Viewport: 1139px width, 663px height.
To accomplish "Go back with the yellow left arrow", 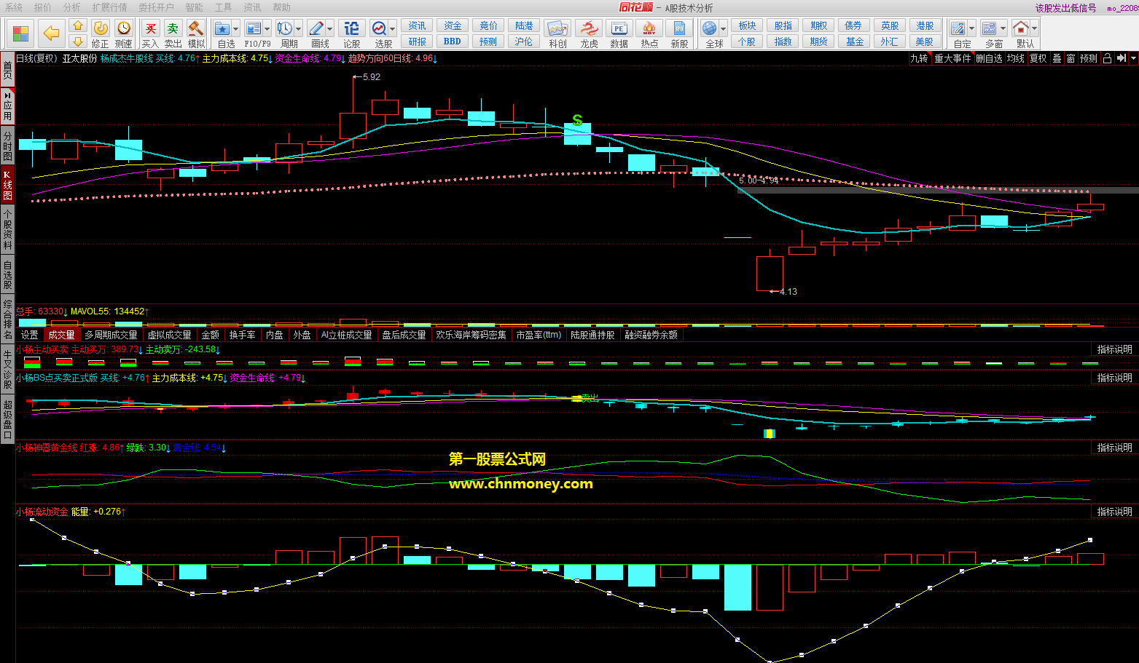I will (51, 33).
